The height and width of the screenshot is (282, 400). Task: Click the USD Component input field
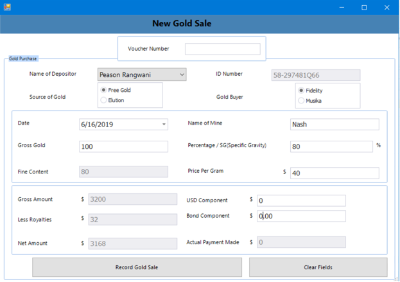point(301,200)
